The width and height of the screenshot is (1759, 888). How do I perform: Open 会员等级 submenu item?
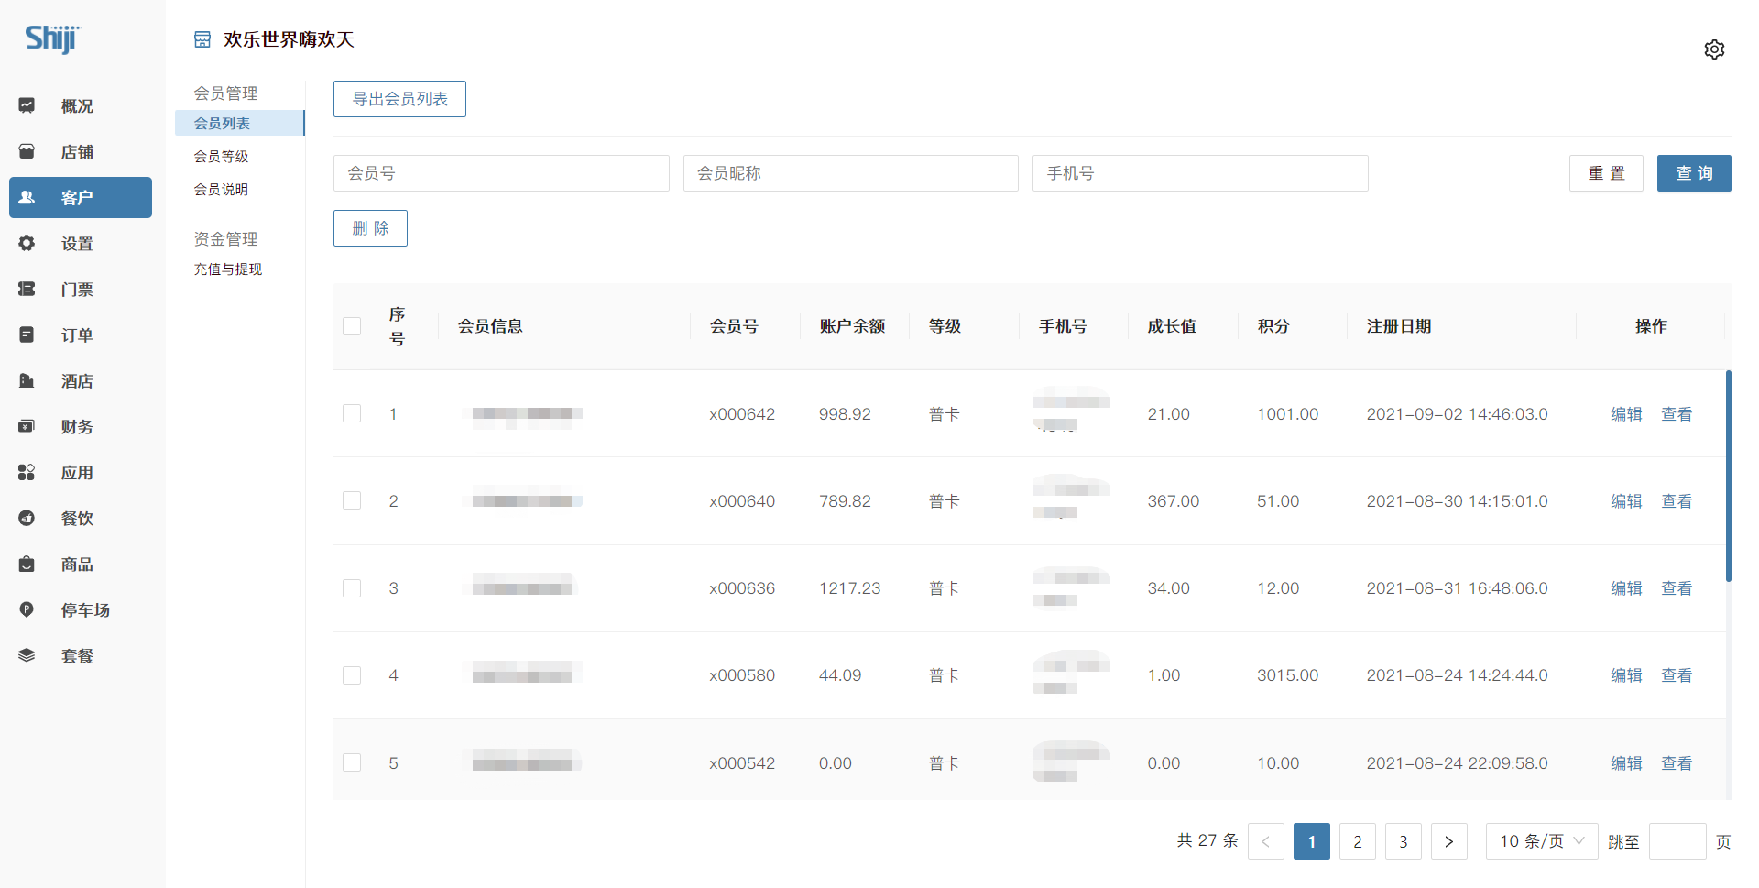coord(221,156)
